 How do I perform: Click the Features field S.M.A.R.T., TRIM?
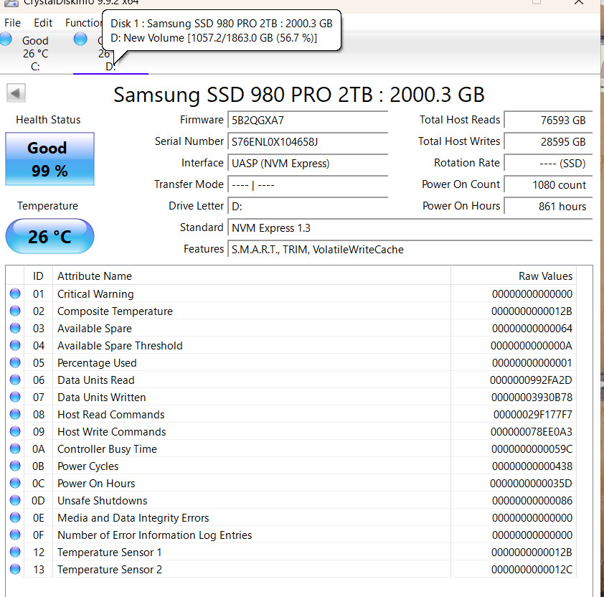[410, 250]
